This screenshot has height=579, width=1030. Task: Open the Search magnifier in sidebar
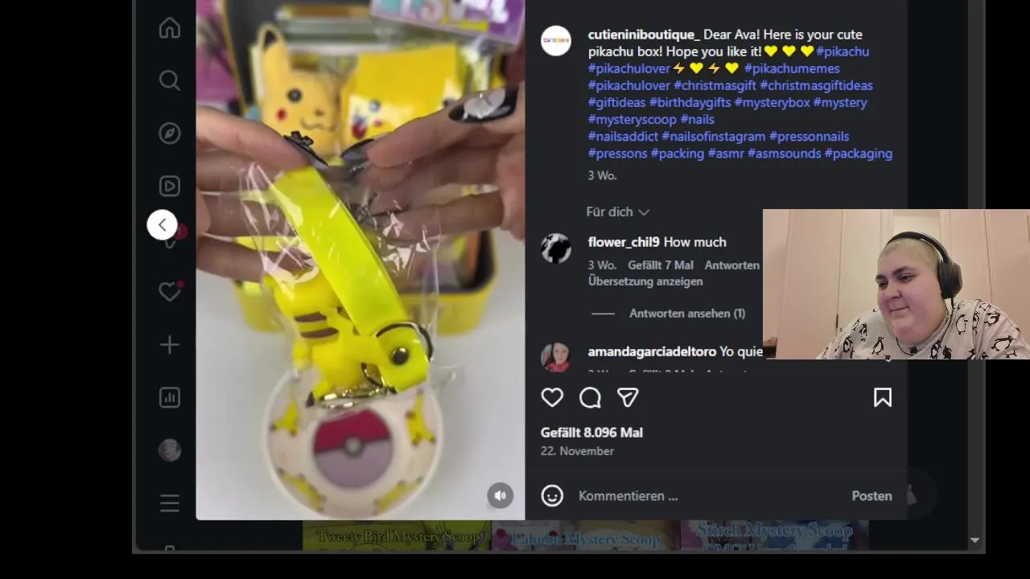(169, 80)
